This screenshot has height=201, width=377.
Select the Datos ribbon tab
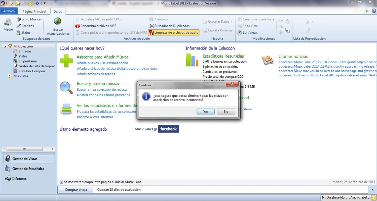(58, 11)
